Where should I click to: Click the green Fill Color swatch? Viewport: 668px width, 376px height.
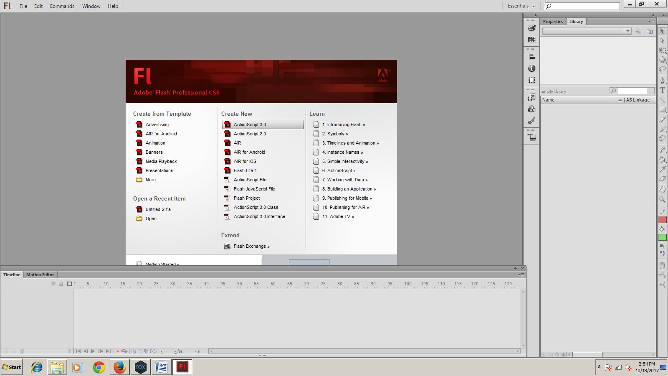pos(662,237)
